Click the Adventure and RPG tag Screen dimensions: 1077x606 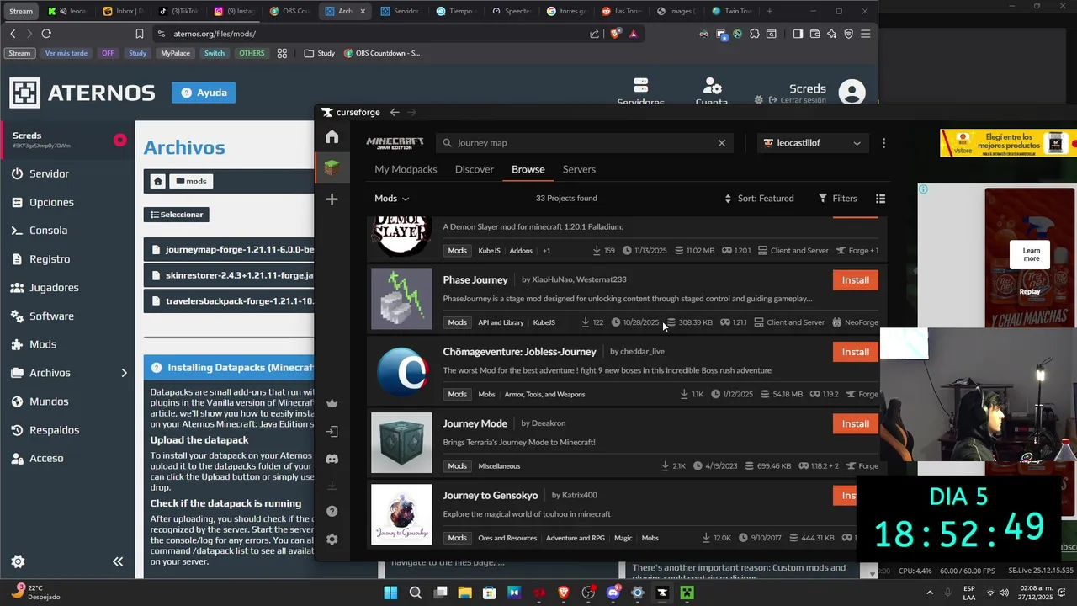pyautogui.click(x=576, y=538)
